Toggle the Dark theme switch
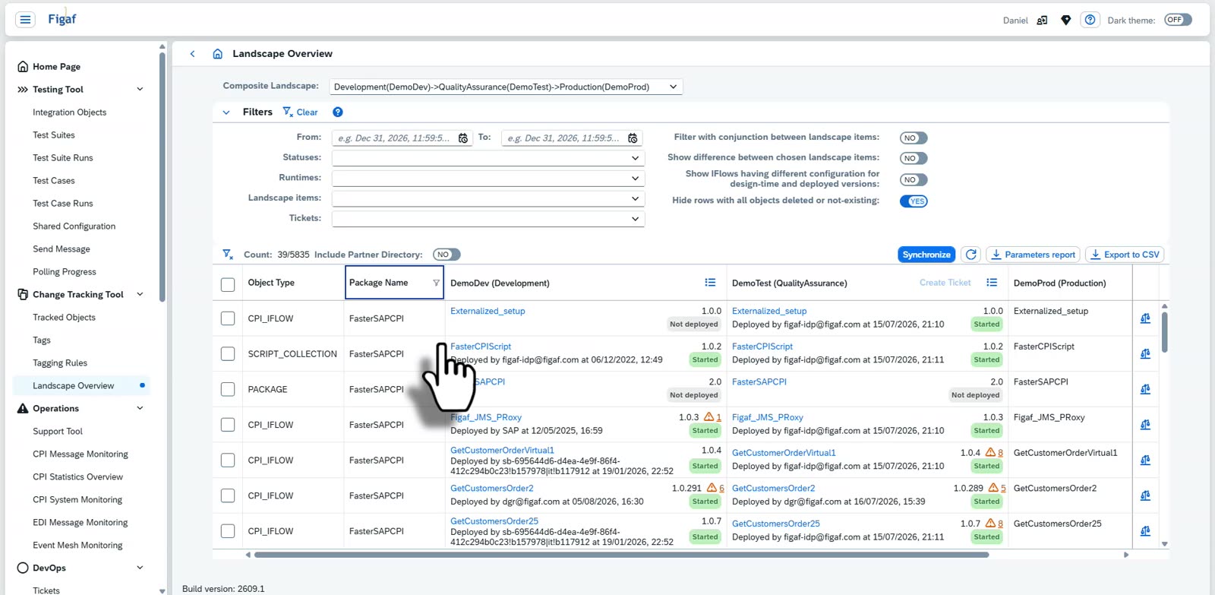The width and height of the screenshot is (1215, 595). click(x=1178, y=20)
